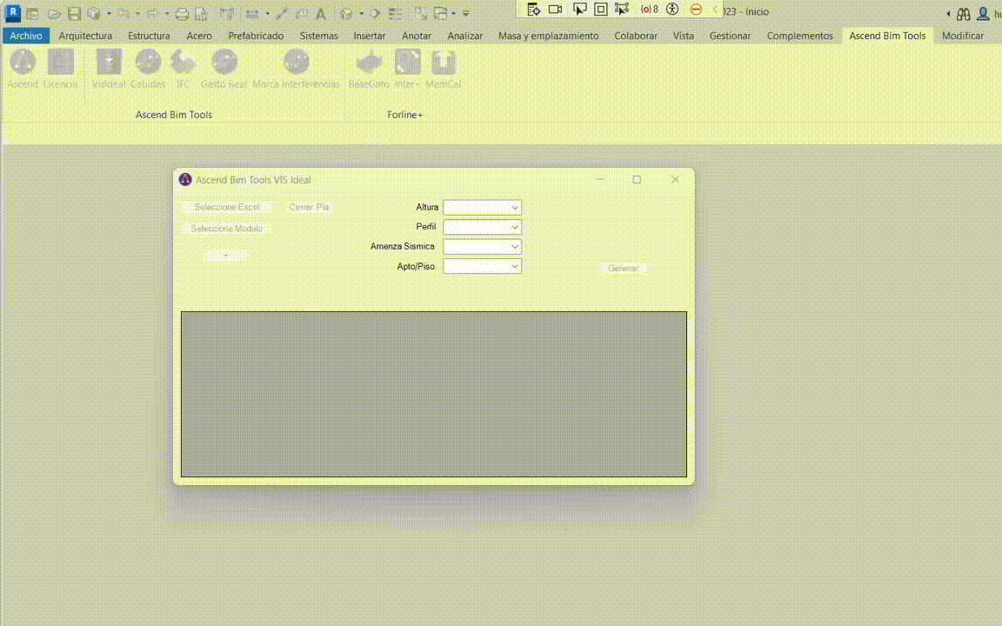Screen dimensions: 1002x626
Task: Expand the Switch Windows dropdown arrow
Action: coord(454,13)
